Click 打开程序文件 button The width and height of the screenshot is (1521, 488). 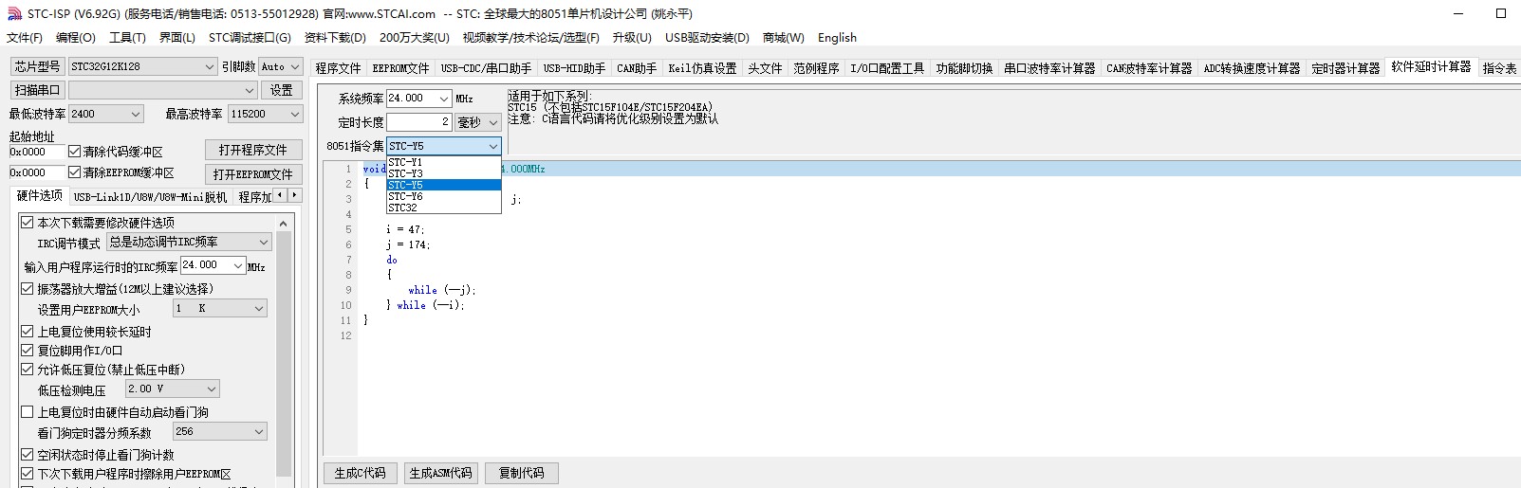253,150
